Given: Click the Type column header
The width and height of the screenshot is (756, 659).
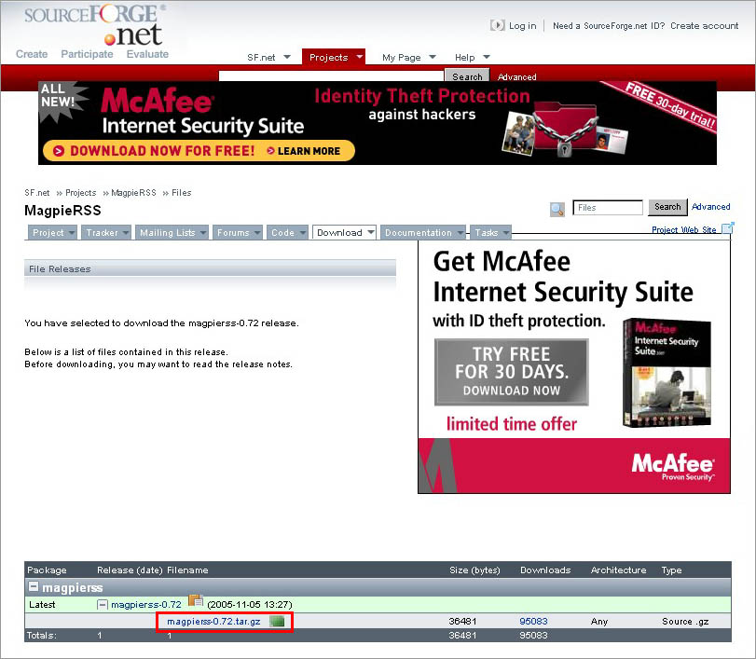Looking at the screenshot, I should [671, 570].
